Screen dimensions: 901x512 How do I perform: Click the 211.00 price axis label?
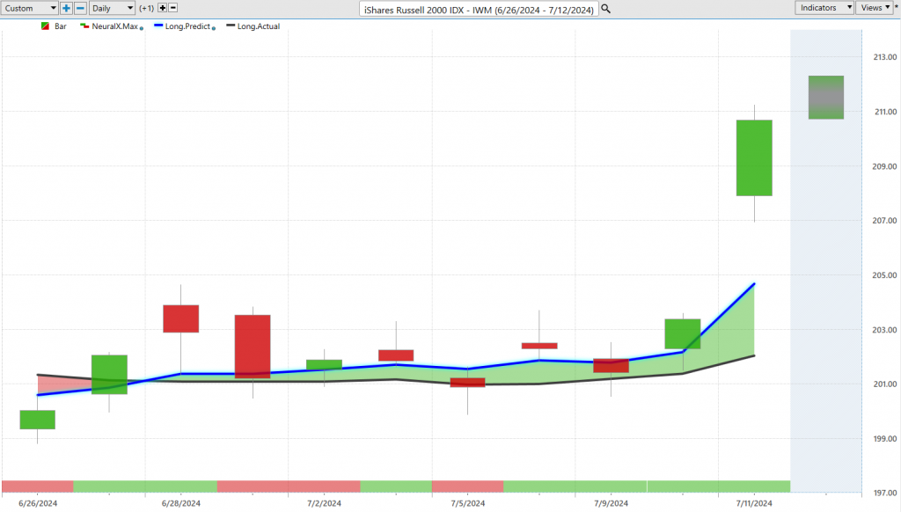coord(885,112)
